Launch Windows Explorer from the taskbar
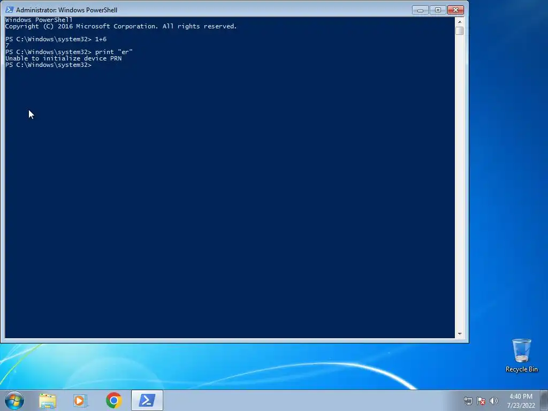The image size is (548, 411). click(x=48, y=400)
